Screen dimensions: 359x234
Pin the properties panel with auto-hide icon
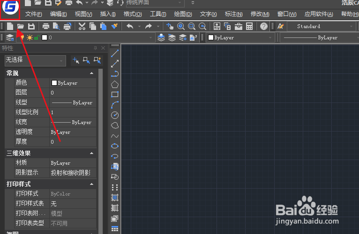[x=95, y=48]
